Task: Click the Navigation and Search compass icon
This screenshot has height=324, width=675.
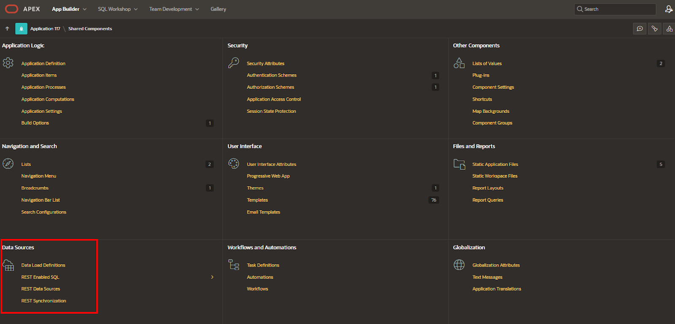Action: tap(8, 164)
